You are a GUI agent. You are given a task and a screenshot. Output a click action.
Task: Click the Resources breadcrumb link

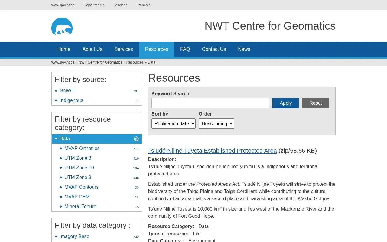(x=135, y=62)
